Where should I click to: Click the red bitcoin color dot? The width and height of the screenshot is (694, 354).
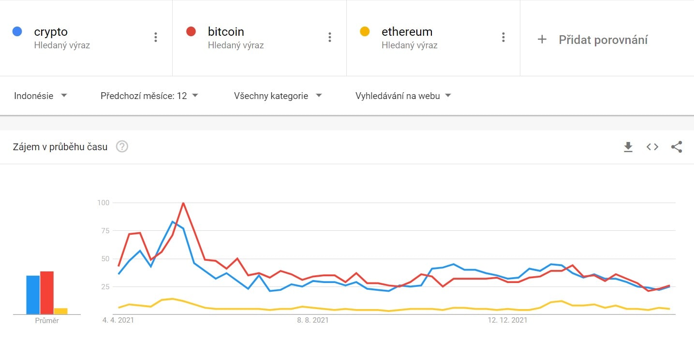(191, 32)
